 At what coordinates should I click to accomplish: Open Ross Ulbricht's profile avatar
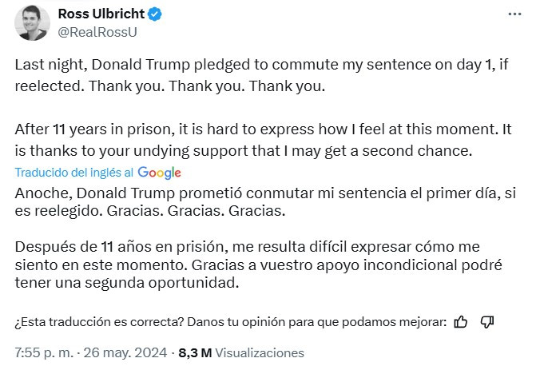point(33,23)
